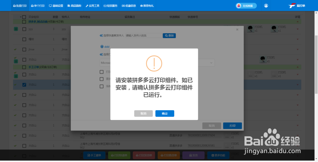Image resolution: width=318 pixels, height=162 pixels.
Task: Collapse the 手工订单 group with its red chevron
Action: tap(298, 67)
